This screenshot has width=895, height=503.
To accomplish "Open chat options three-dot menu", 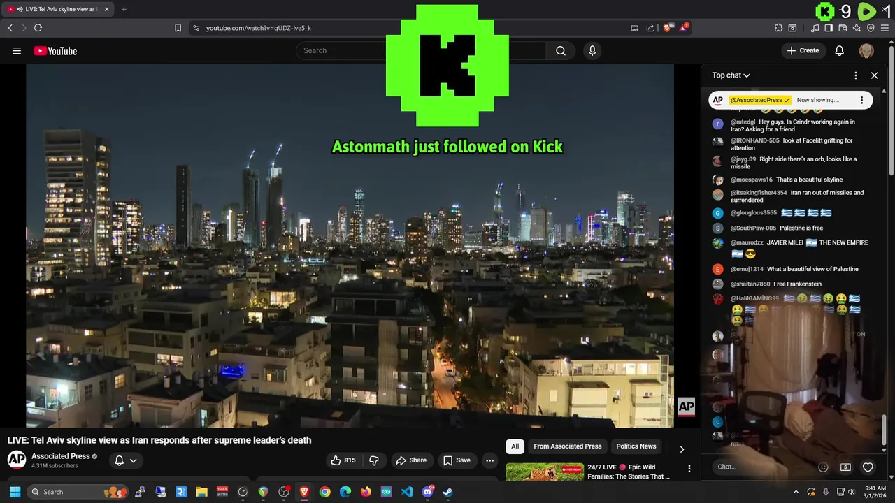I will (x=855, y=75).
